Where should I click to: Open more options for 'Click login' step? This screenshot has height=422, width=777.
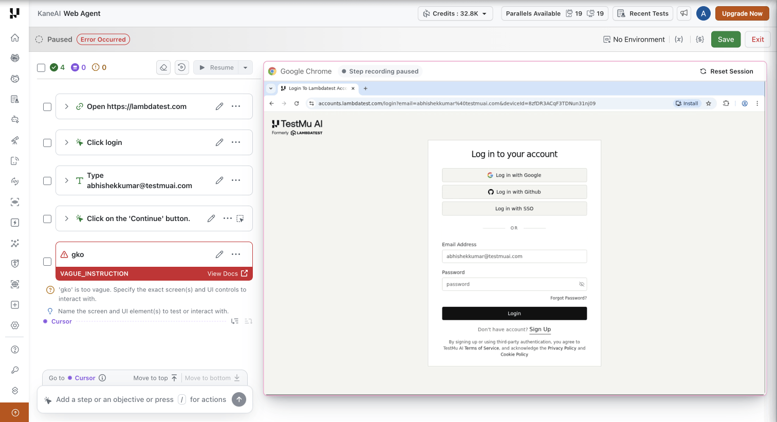[236, 142]
